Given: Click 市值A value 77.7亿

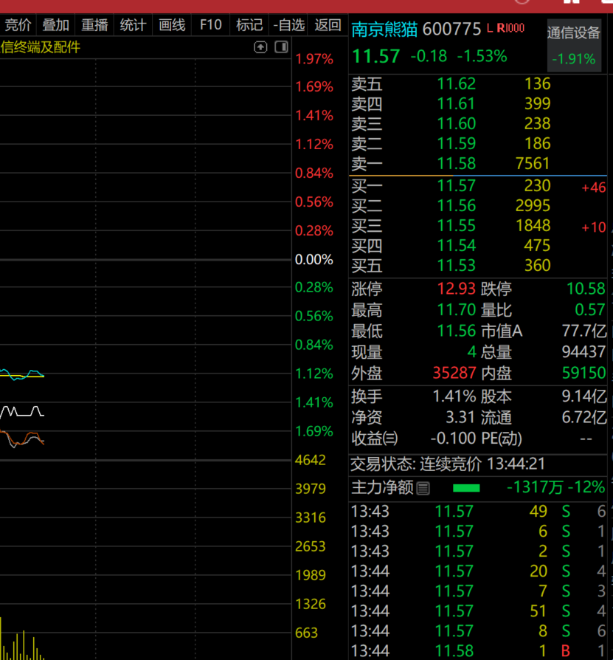Looking at the screenshot, I should 584,331.
